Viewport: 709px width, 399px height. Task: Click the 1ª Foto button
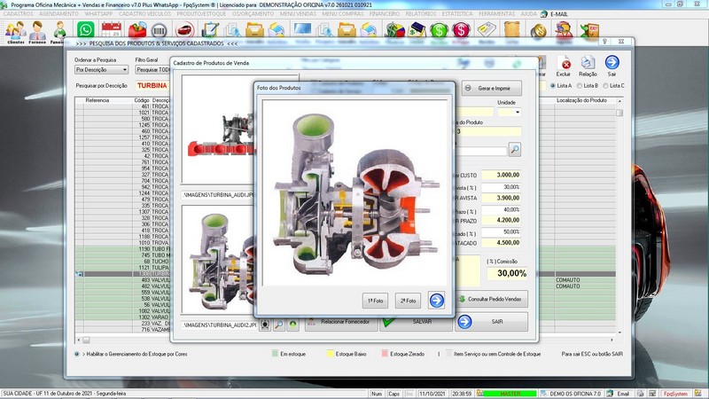click(x=375, y=301)
